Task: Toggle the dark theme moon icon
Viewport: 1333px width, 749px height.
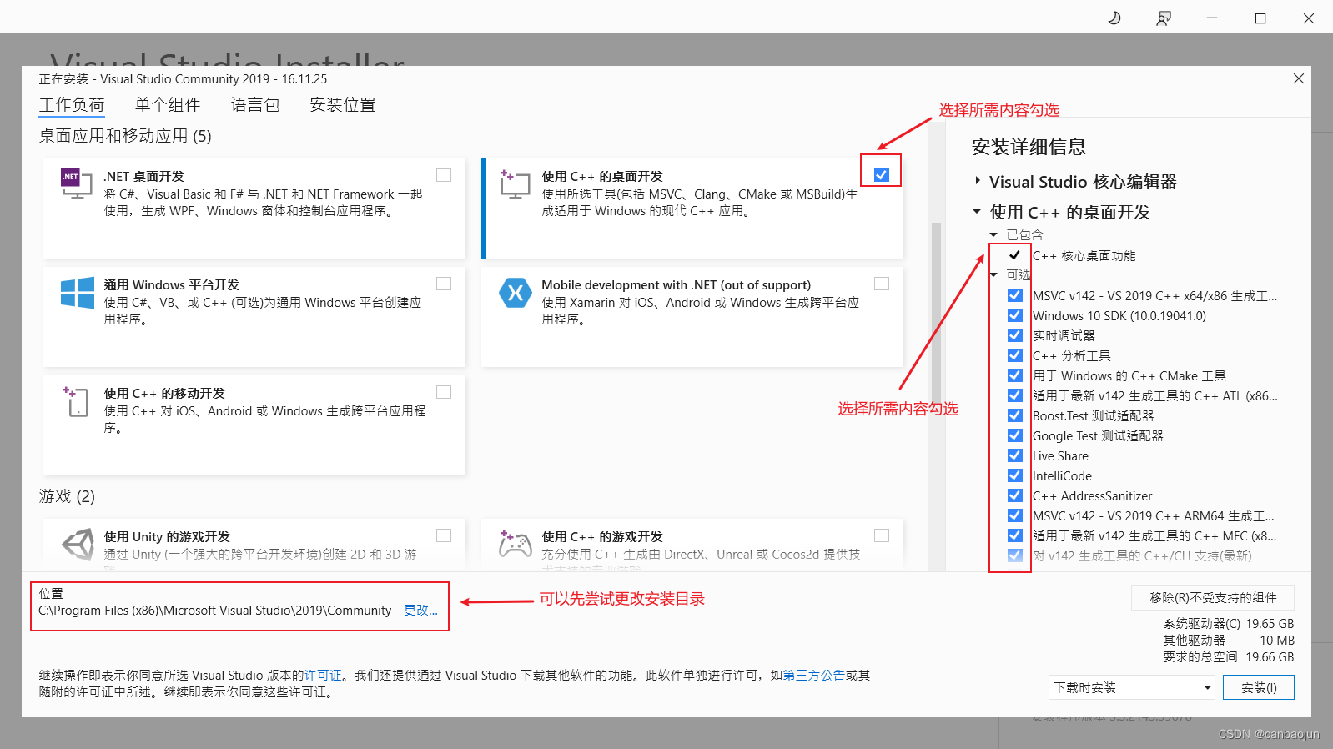Action: (1114, 18)
